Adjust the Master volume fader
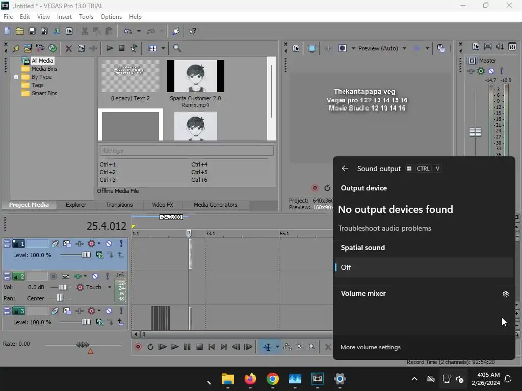 point(475,132)
